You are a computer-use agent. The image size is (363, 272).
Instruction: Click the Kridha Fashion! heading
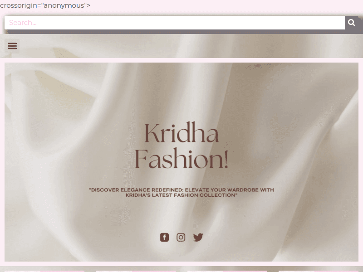pos(181,145)
